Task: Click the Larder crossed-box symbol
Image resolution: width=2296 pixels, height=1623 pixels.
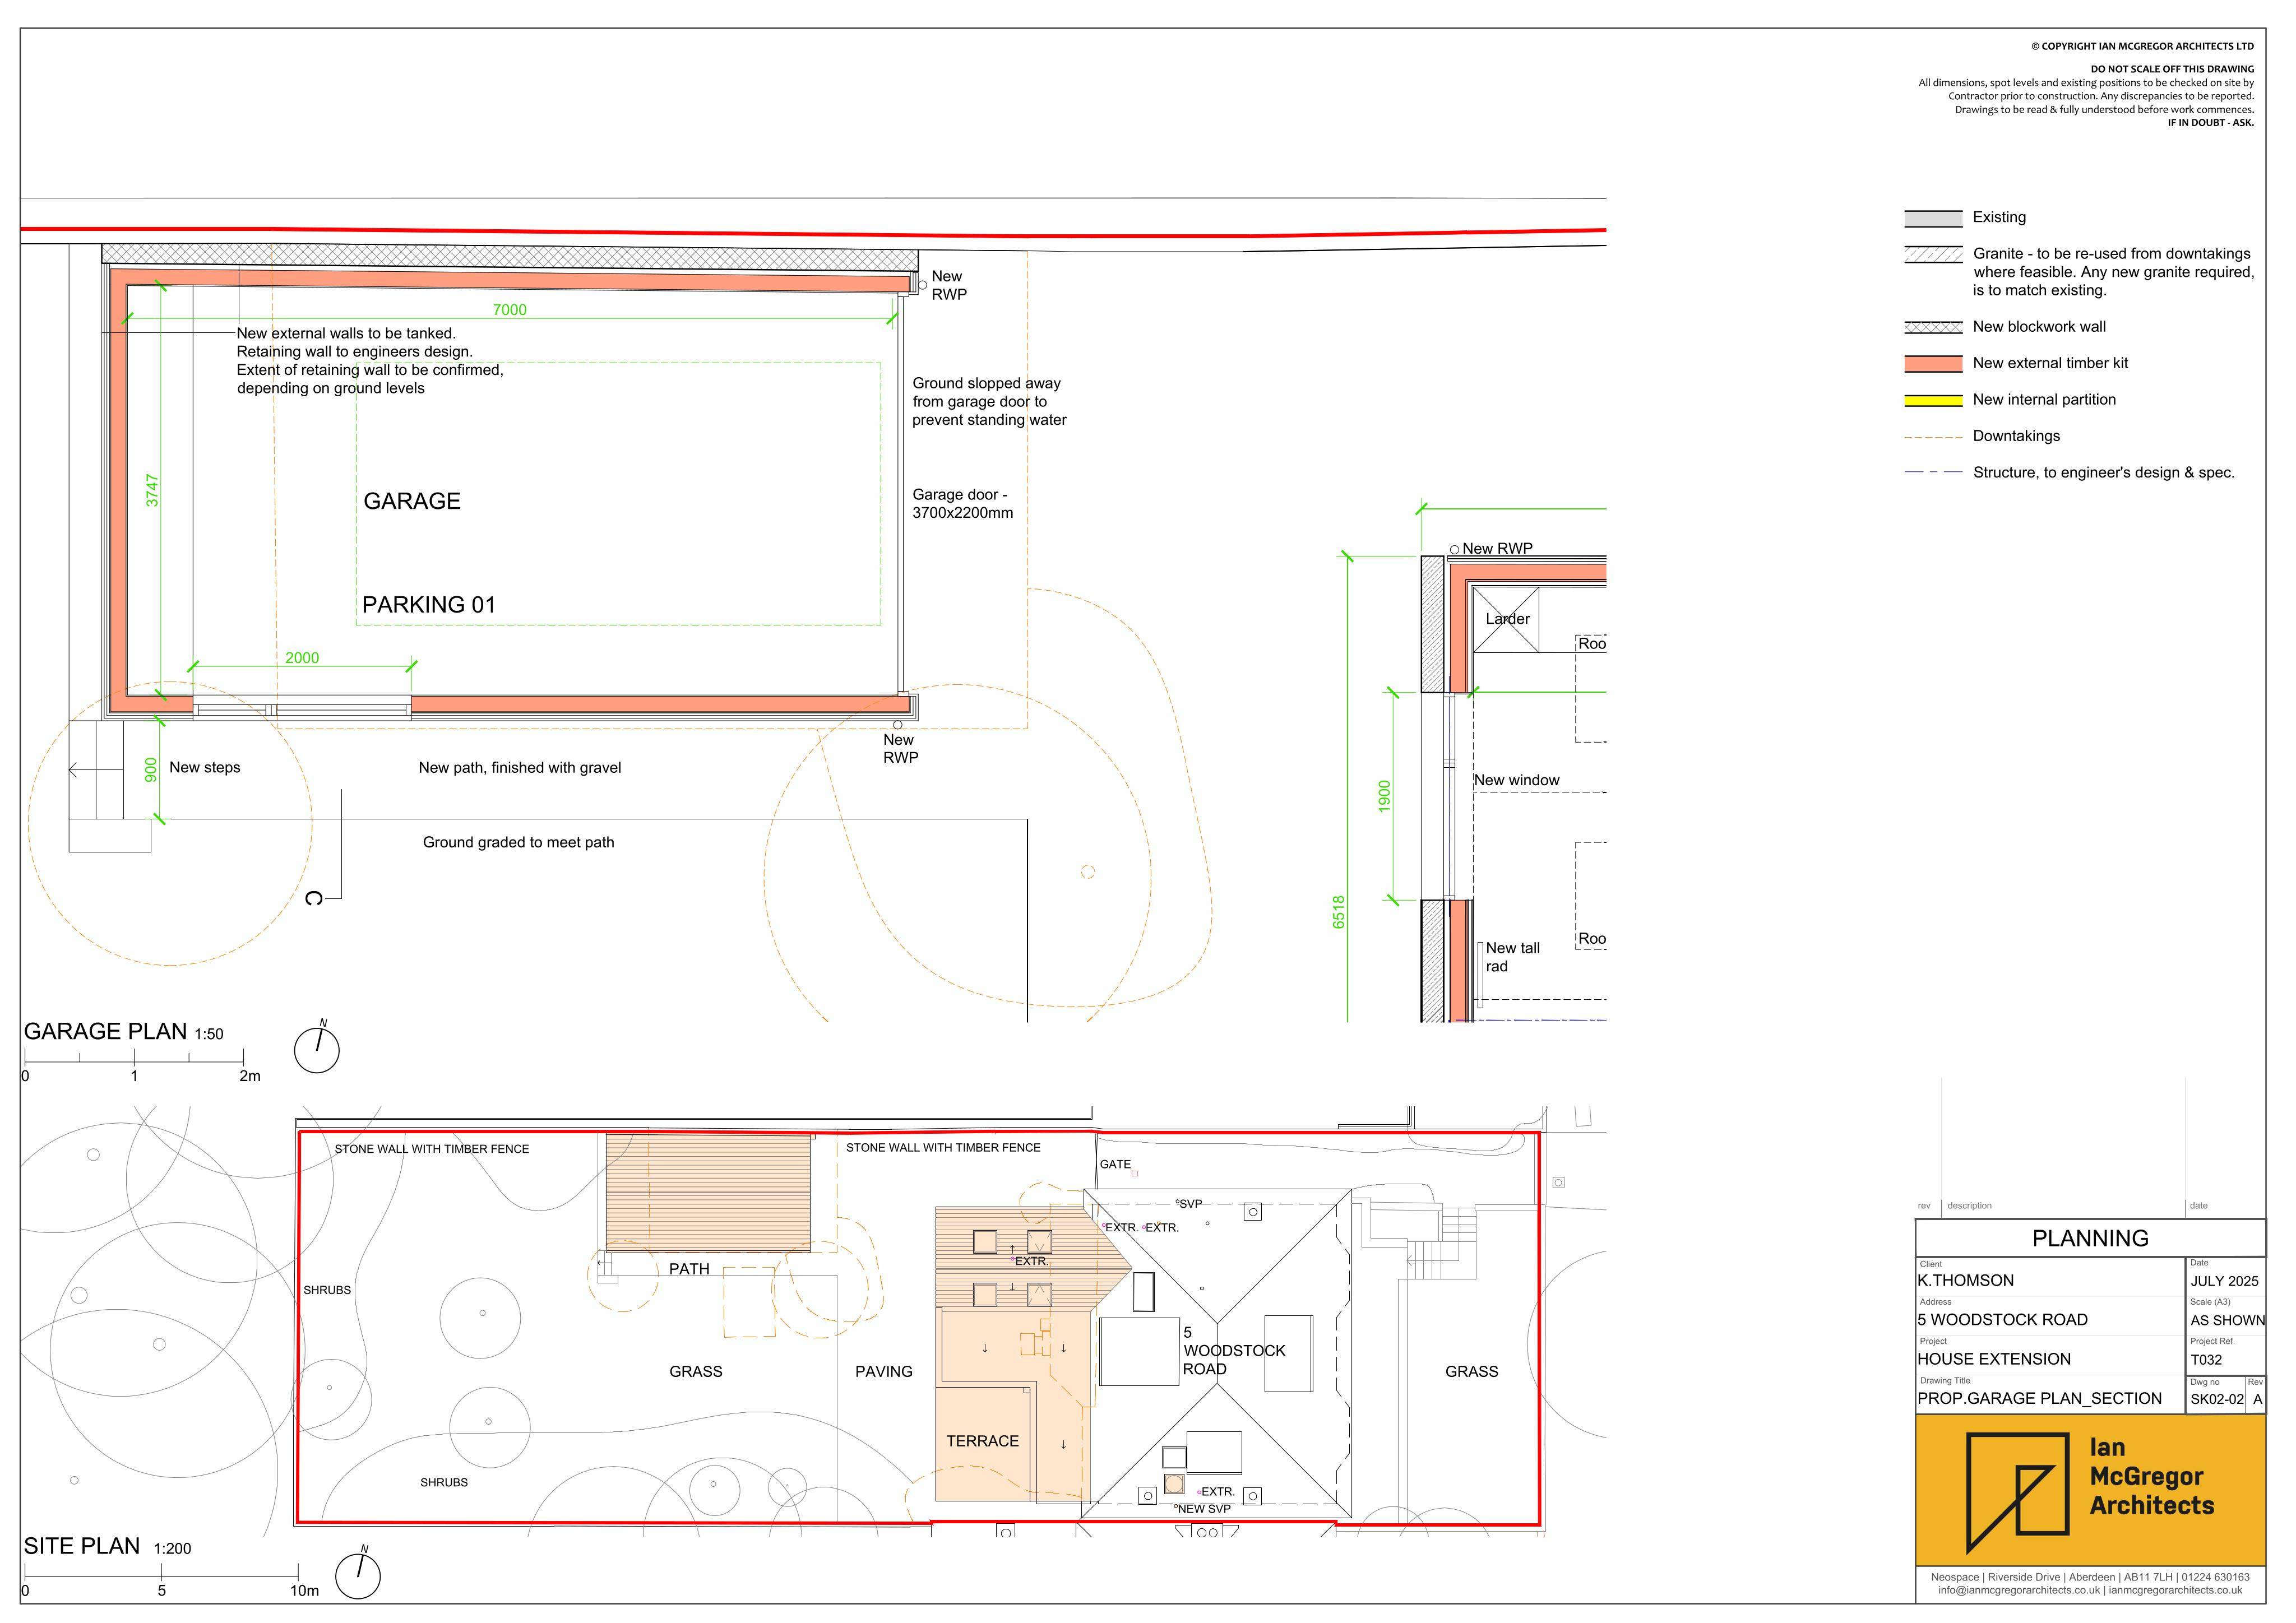Action: click(x=1505, y=620)
